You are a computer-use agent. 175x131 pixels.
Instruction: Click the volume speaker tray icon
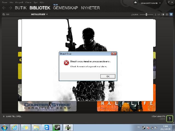[x=156, y=128]
